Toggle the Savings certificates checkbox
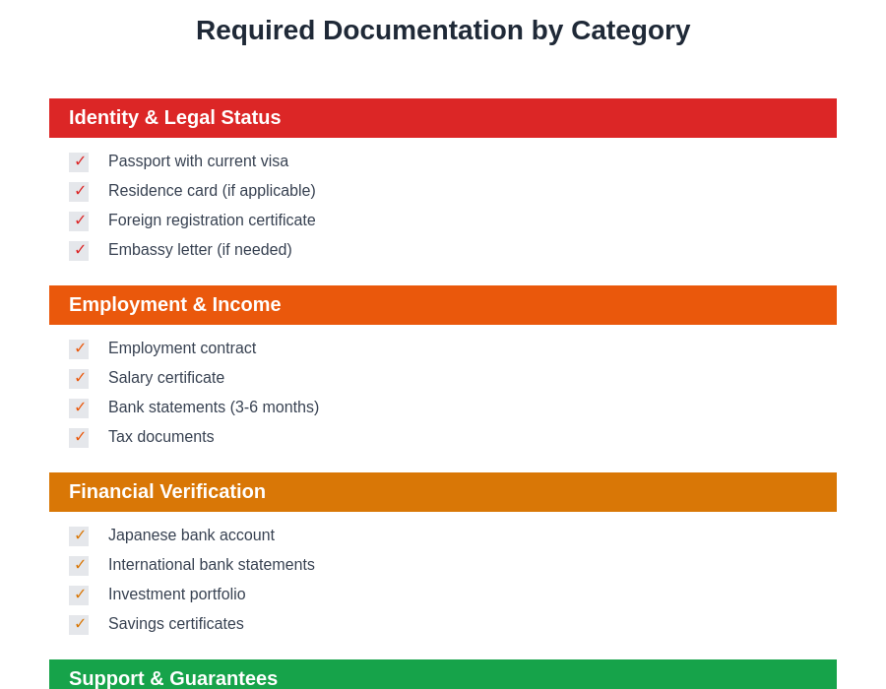 (x=79, y=624)
